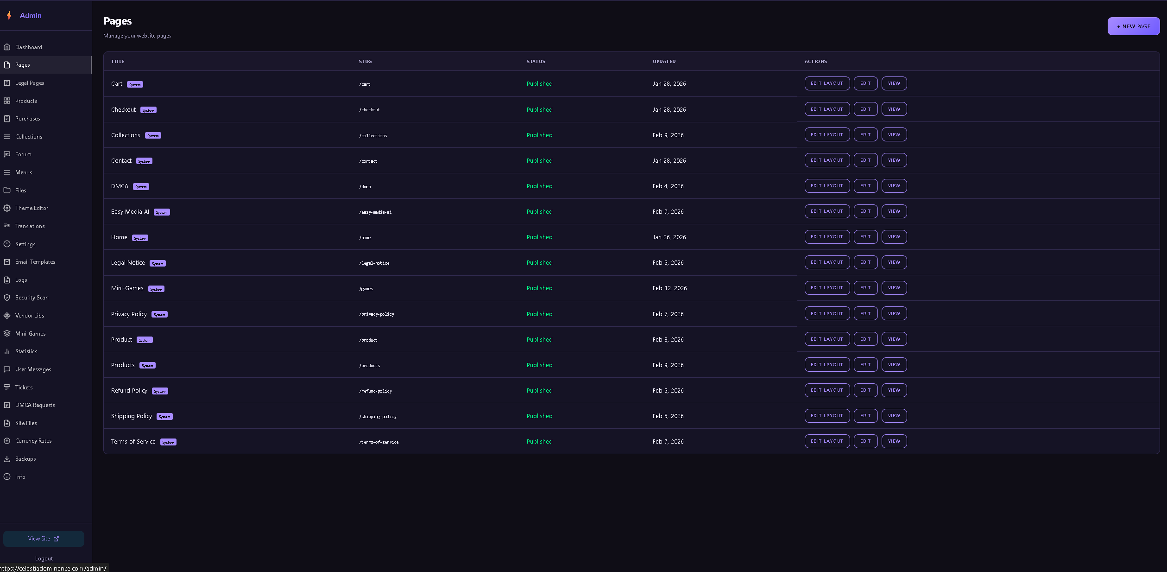Open the Currency Rates section
Image resolution: width=1167 pixels, height=572 pixels.
pyautogui.click(x=33, y=440)
